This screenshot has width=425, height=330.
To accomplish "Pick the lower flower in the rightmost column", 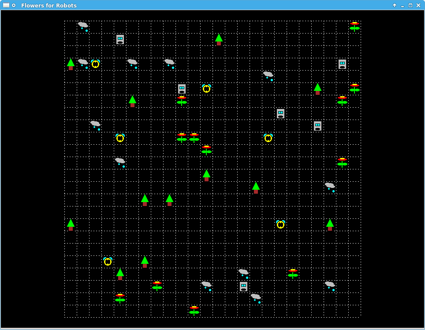I will pos(354,89).
